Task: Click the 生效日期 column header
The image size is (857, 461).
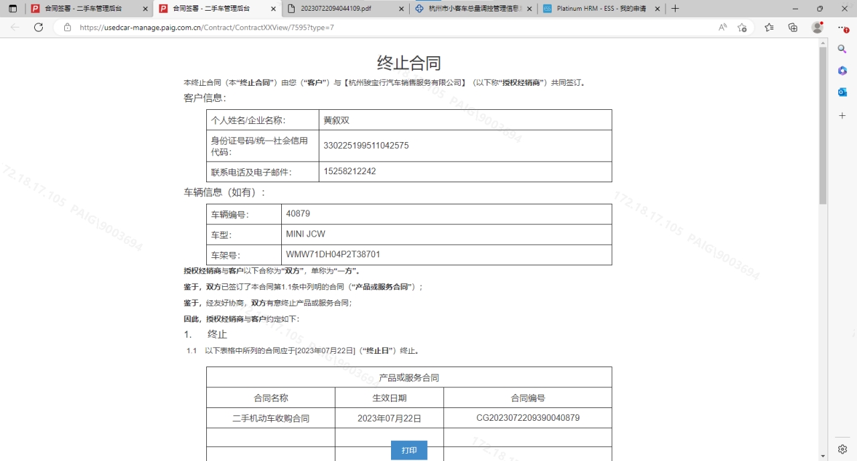Action: click(x=390, y=398)
